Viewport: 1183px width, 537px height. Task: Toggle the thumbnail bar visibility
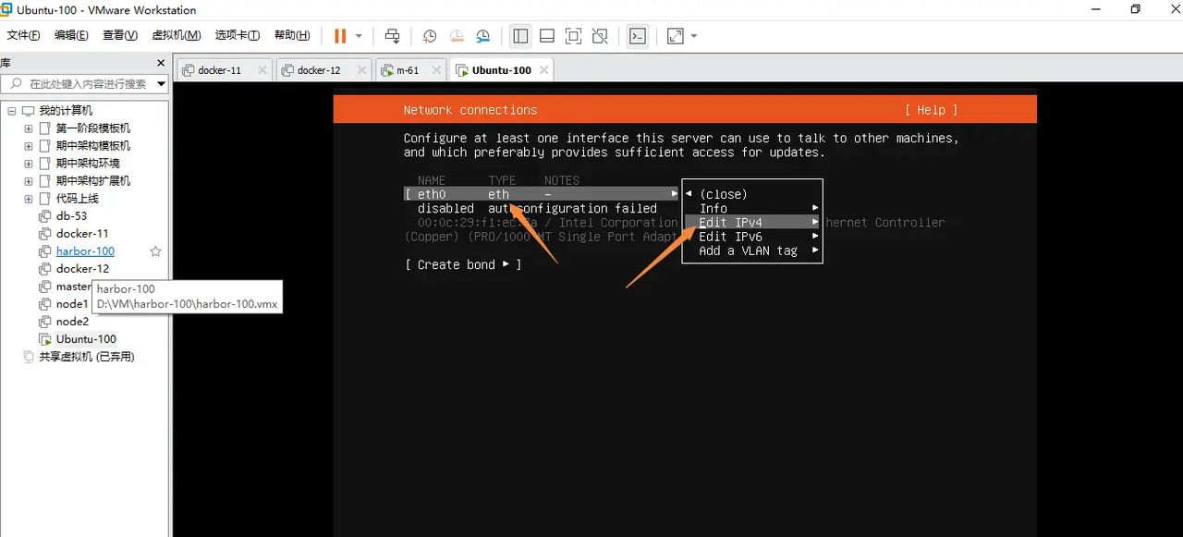(546, 36)
